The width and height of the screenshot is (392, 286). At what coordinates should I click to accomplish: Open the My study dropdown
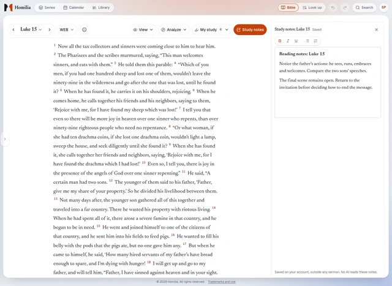(212, 29)
